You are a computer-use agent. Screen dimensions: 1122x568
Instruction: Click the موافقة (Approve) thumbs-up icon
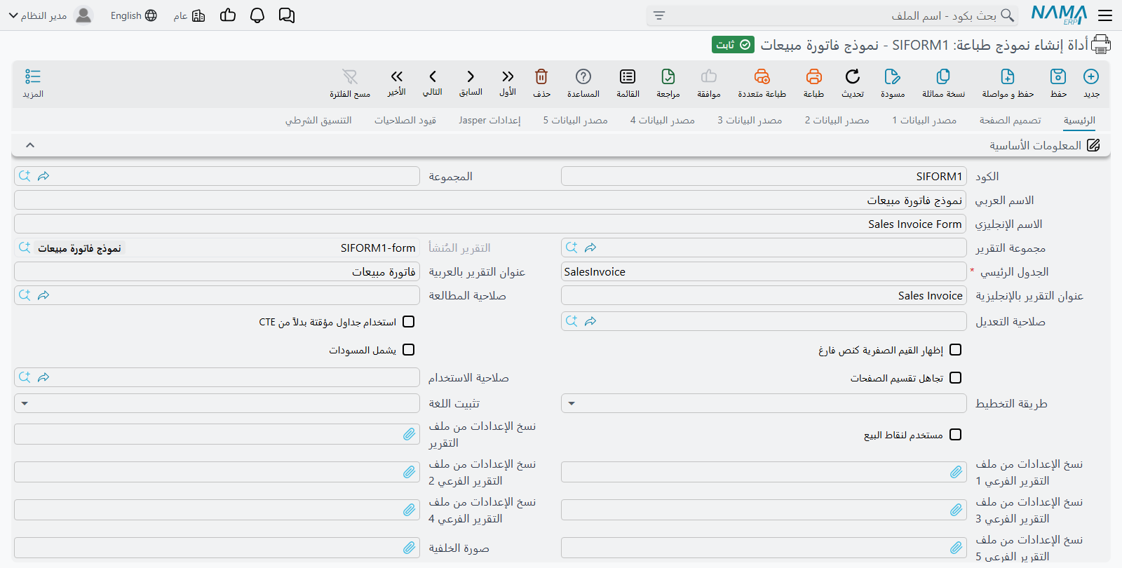[709, 76]
